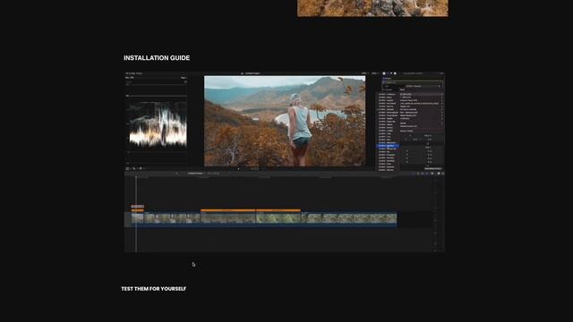Screen dimensions: 573x322
Task: Open the scope View dropdown at the scope's top right
Action: click(184, 78)
